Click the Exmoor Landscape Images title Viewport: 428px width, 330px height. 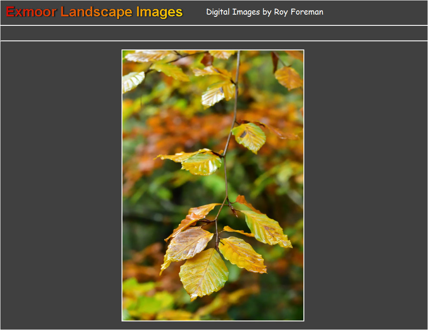pos(94,12)
